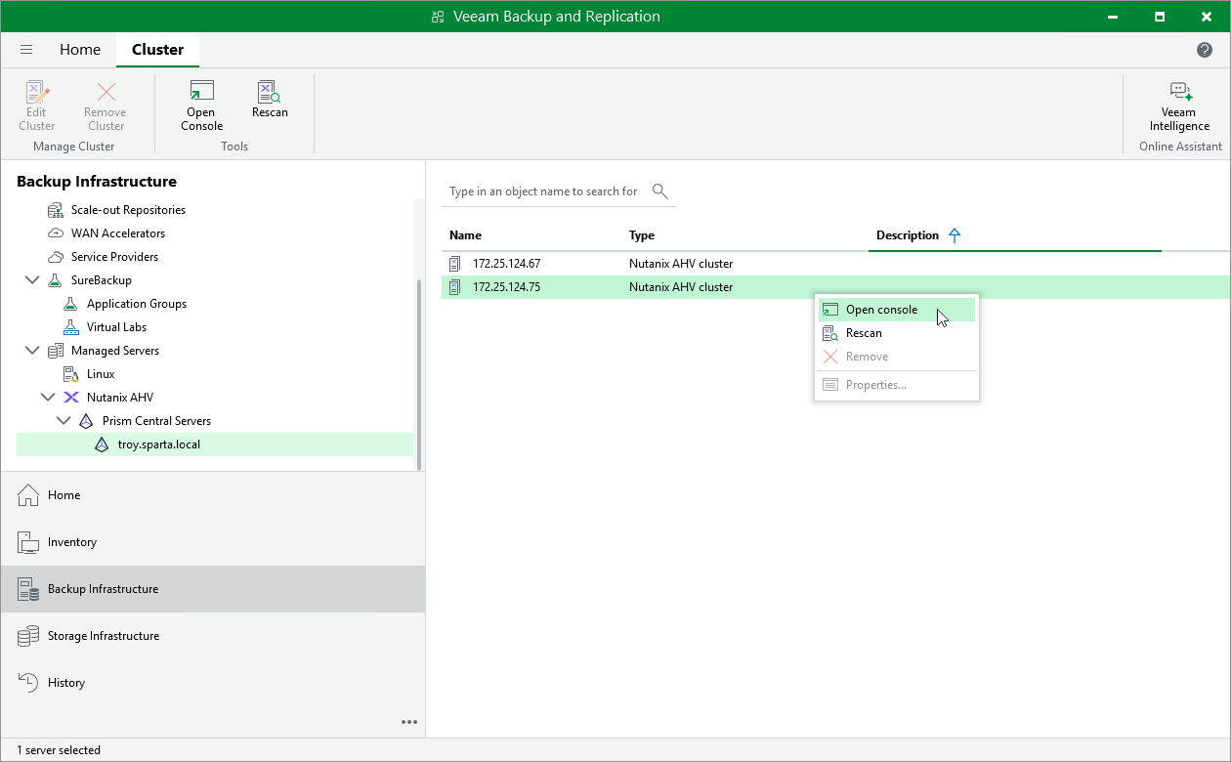1231x762 pixels.
Task: Click Edit Cluster ribbon button
Action: [x=37, y=106]
